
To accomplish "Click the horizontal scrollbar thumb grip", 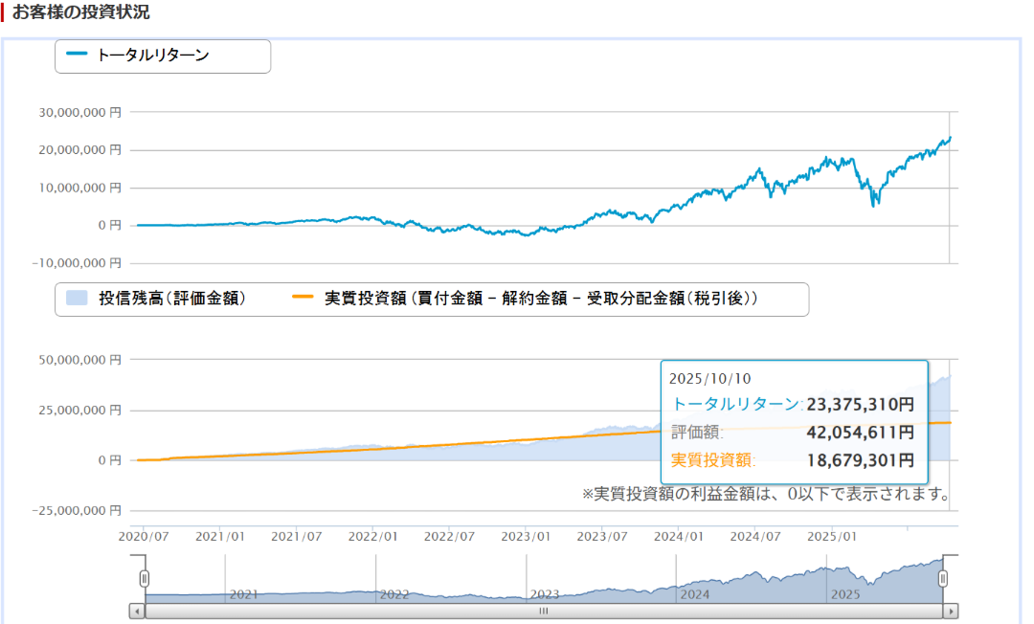I will click(x=543, y=611).
